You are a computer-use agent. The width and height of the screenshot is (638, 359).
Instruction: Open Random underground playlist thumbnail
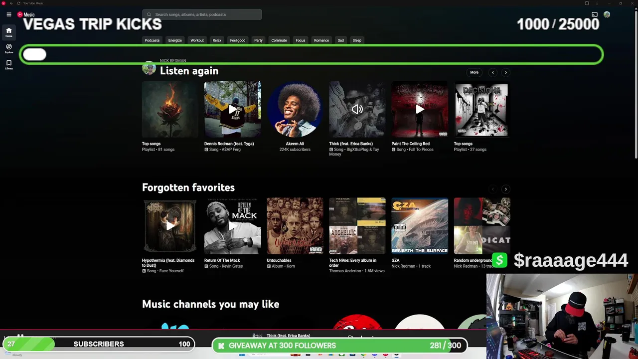tap(482, 226)
